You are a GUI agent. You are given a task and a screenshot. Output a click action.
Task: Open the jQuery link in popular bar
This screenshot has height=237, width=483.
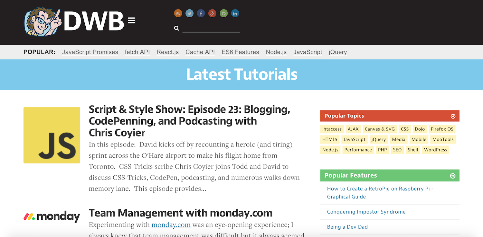click(x=338, y=52)
